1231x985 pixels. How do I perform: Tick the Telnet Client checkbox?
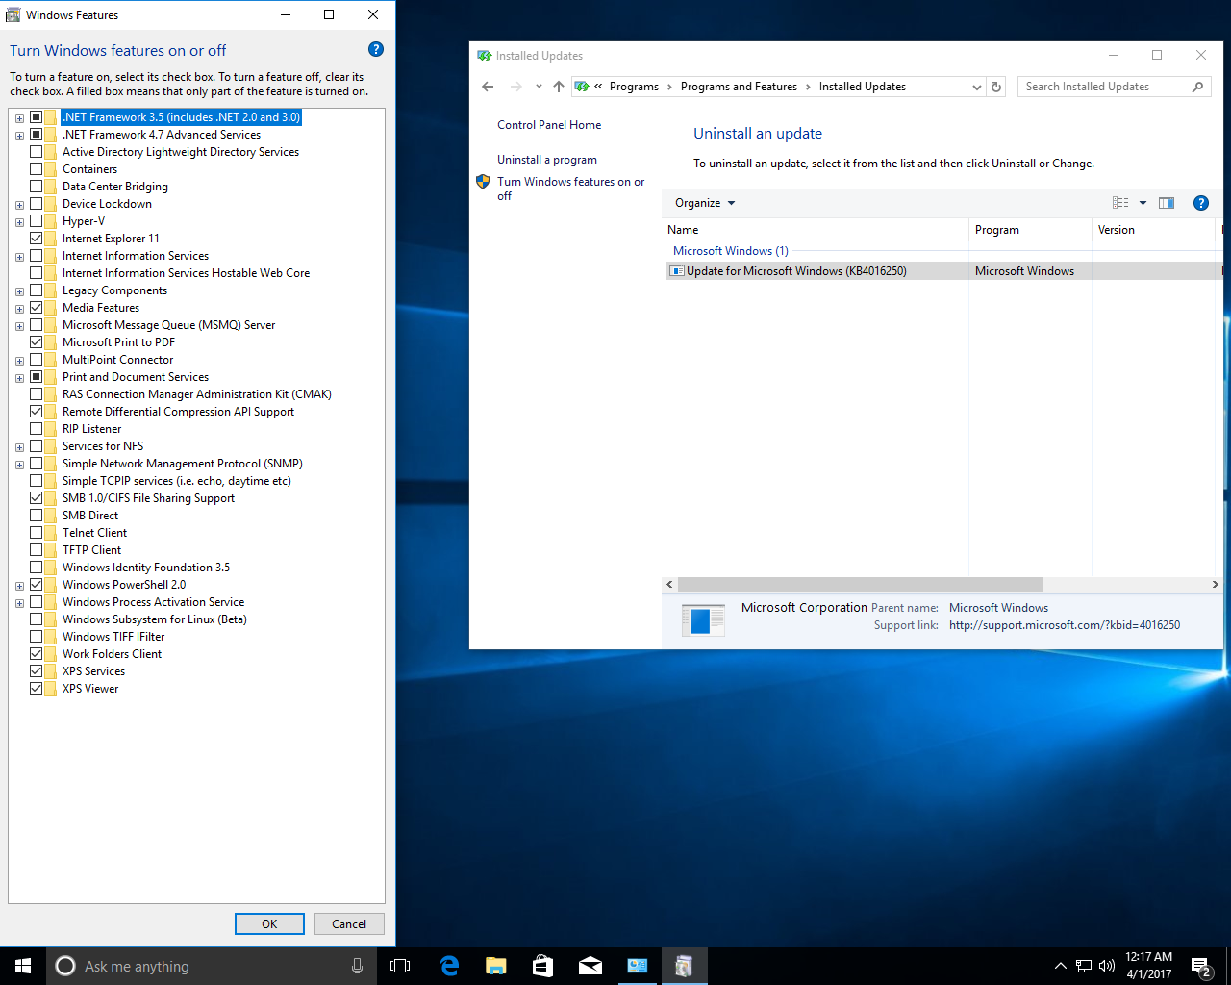tap(36, 533)
